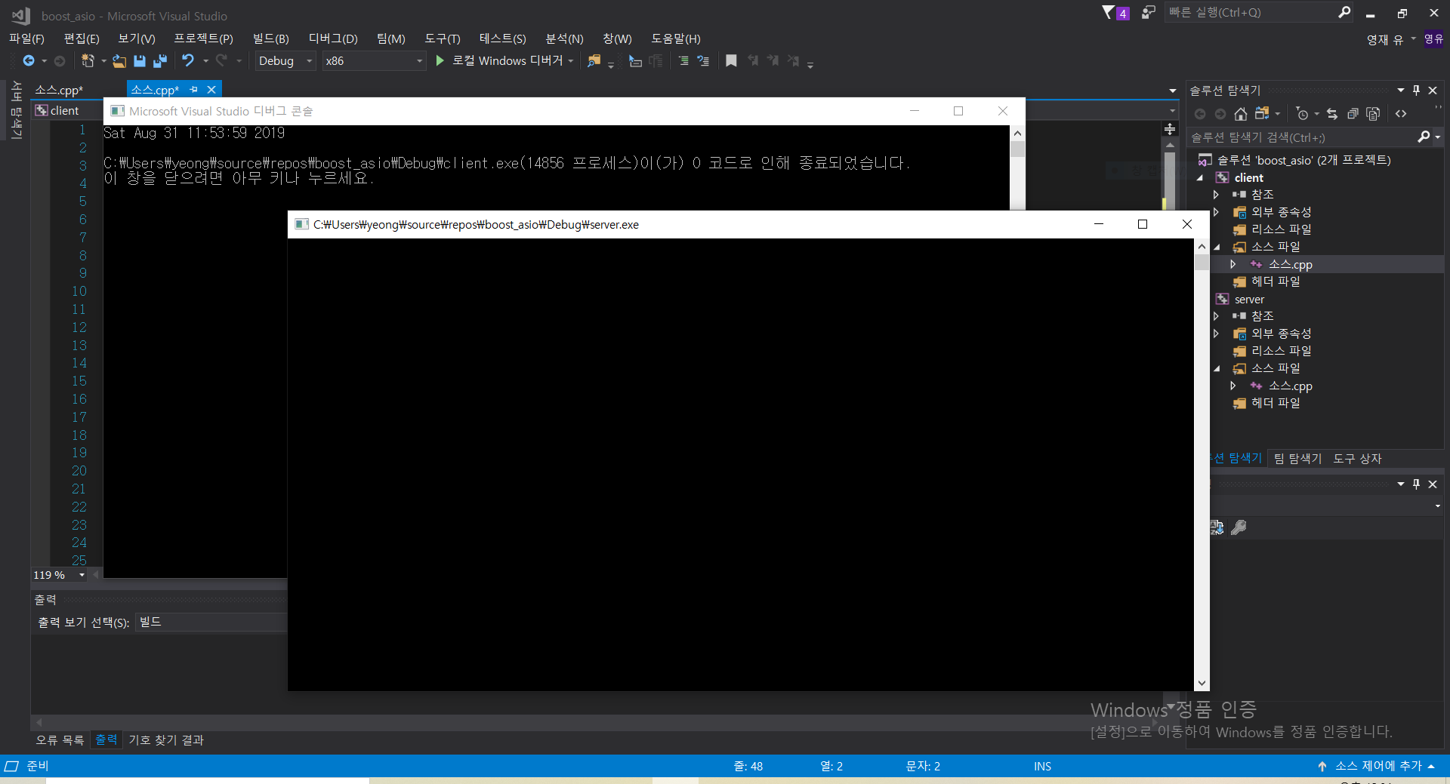Select the server project in Solution Explorer
The image size is (1450, 784).
[1249, 300]
